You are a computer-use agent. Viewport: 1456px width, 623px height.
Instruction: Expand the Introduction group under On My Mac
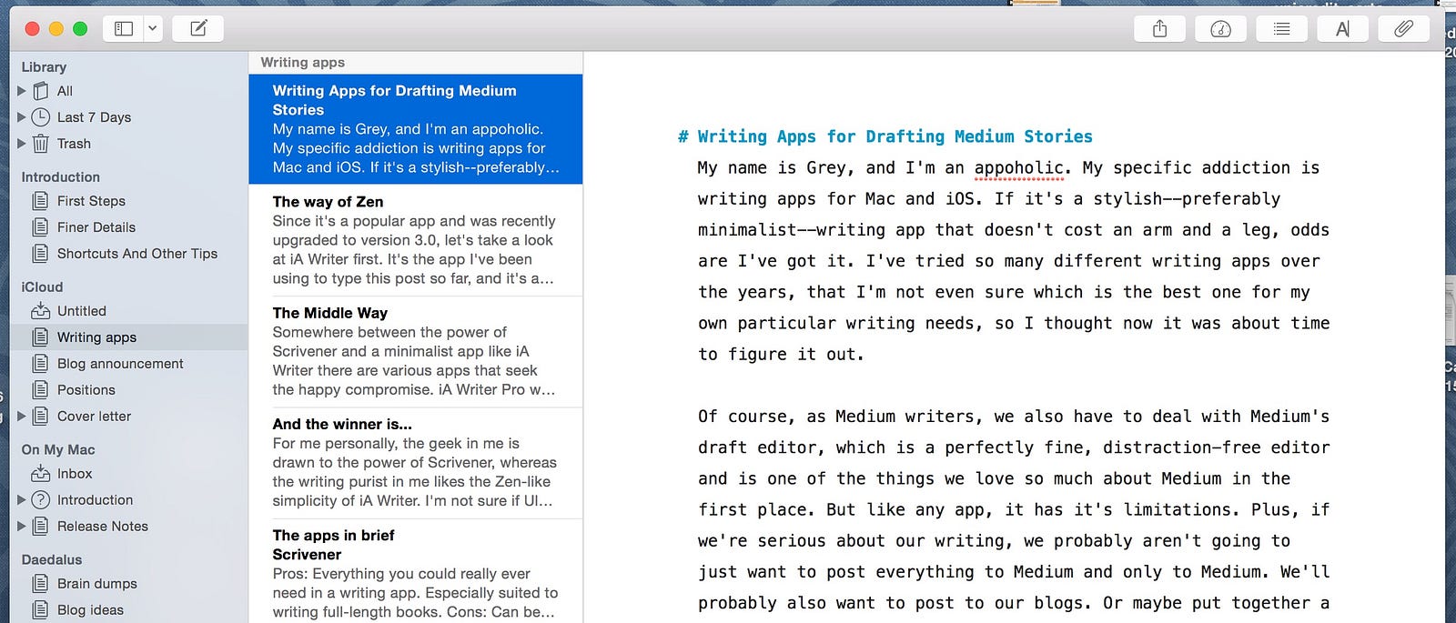pyautogui.click(x=22, y=500)
